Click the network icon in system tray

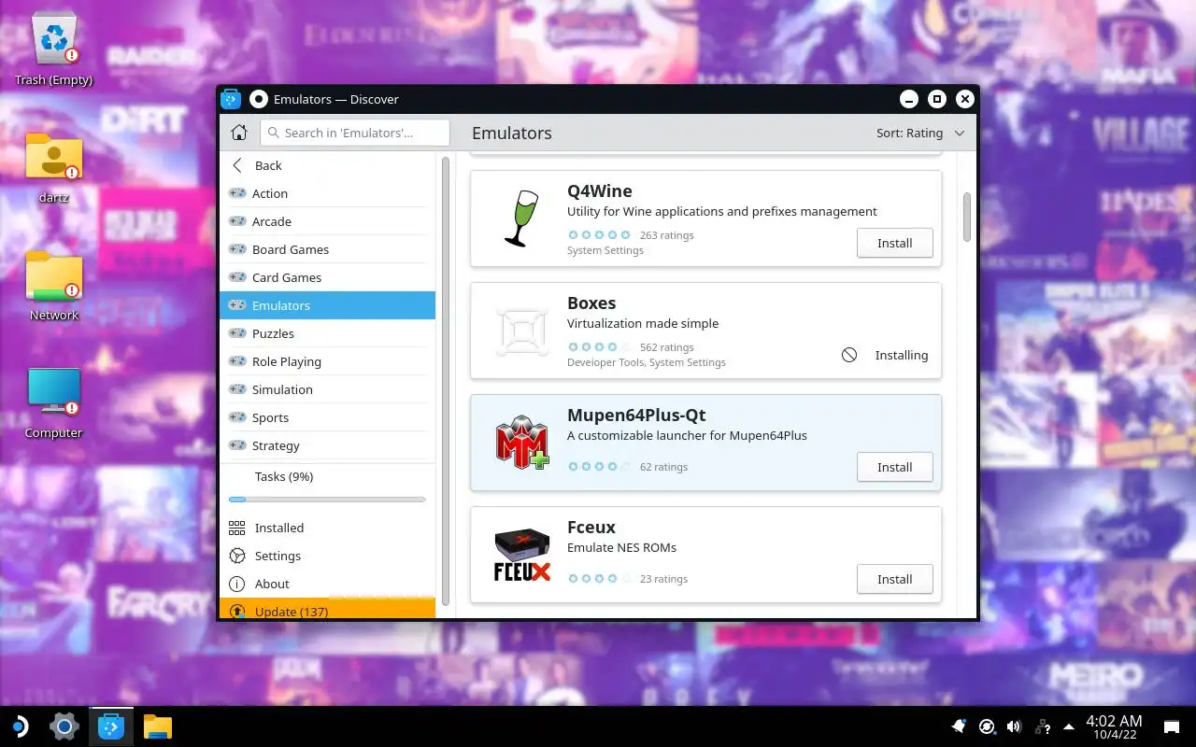point(1042,726)
